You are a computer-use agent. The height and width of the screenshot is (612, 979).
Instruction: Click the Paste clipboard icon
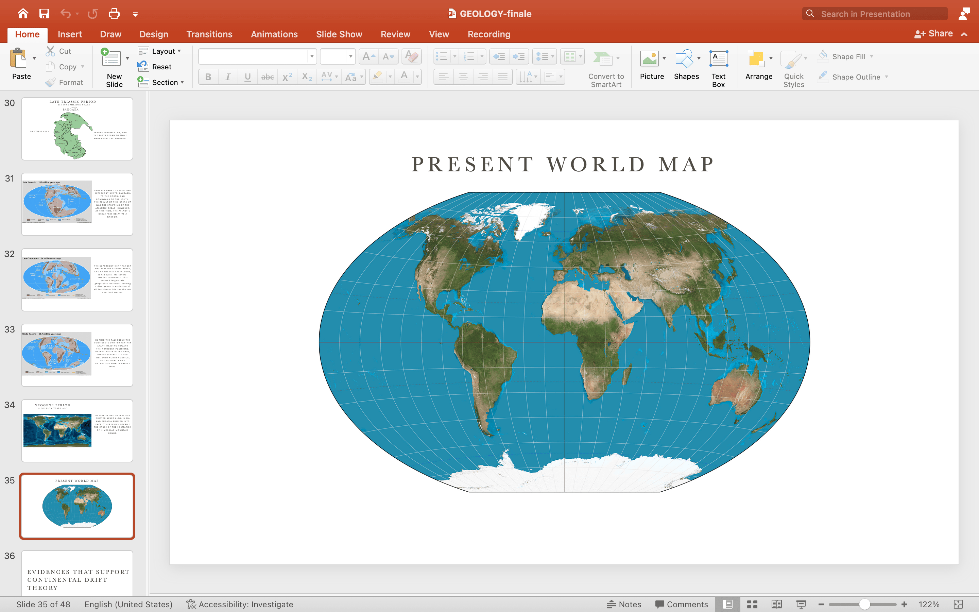pyautogui.click(x=19, y=59)
